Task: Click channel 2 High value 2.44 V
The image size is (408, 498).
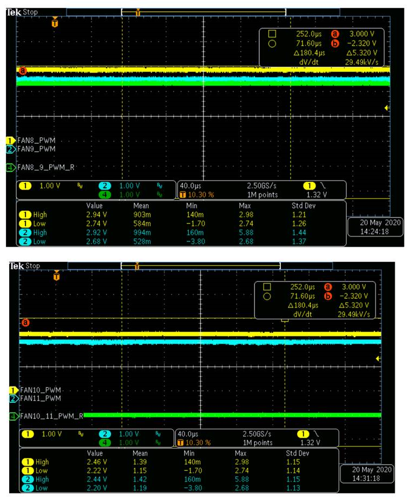Action: (x=97, y=479)
